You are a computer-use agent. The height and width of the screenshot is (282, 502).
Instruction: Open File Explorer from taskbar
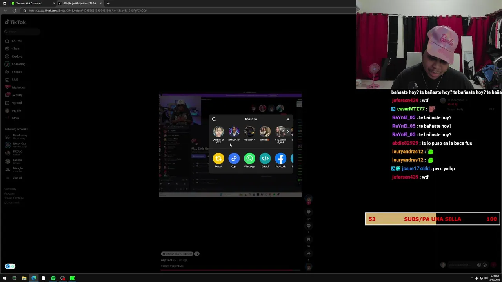tap(24, 278)
